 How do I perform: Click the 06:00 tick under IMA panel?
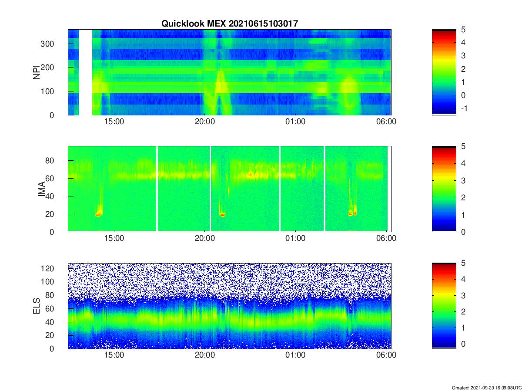click(x=386, y=239)
